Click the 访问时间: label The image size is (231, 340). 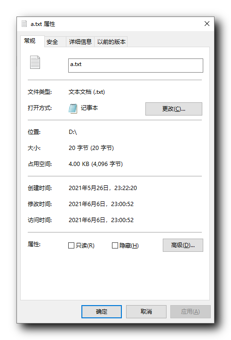[40, 220]
